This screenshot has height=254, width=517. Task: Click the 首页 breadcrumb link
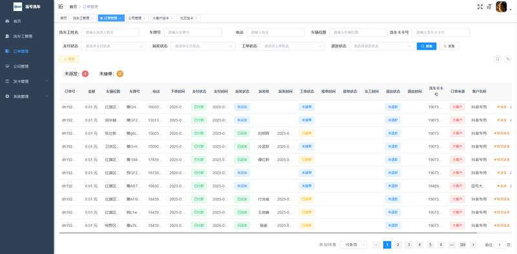pyautogui.click(x=73, y=6)
